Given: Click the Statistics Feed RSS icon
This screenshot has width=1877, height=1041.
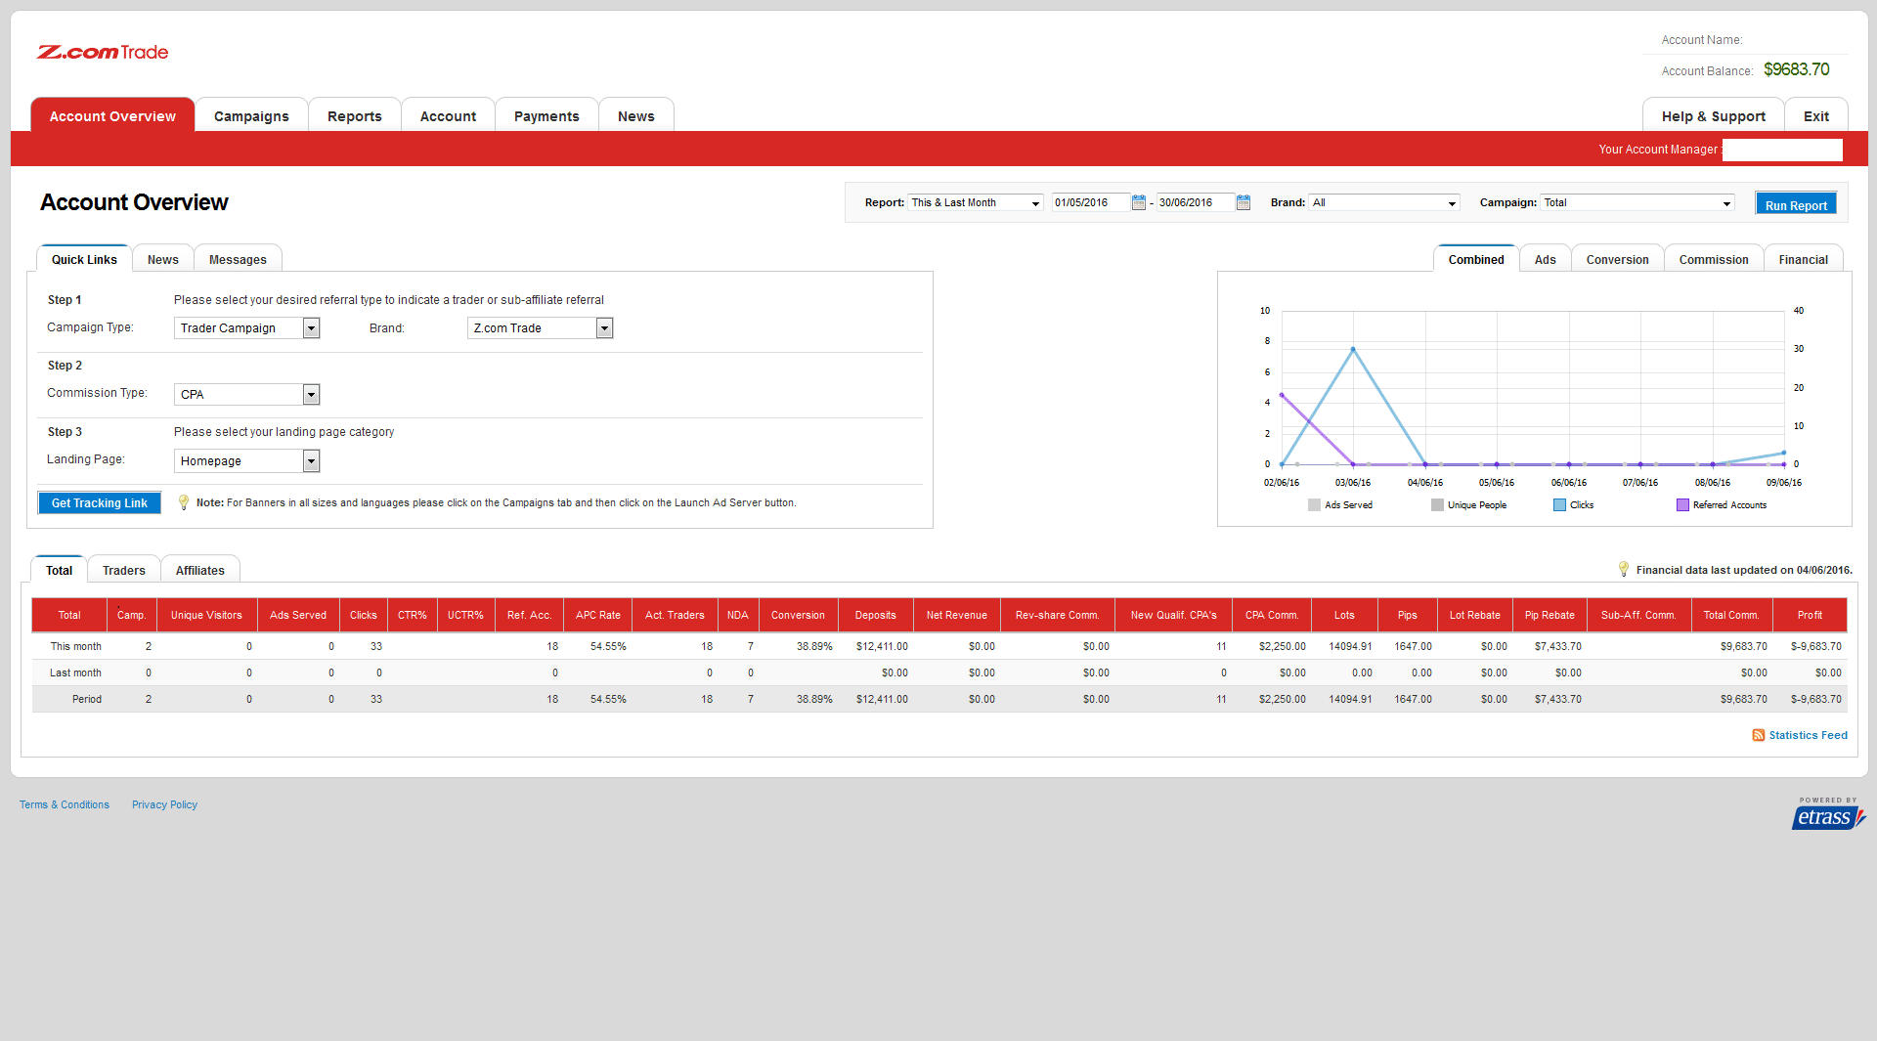Looking at the screenshot, I should pyautogui.click(x=1758, y=735).
